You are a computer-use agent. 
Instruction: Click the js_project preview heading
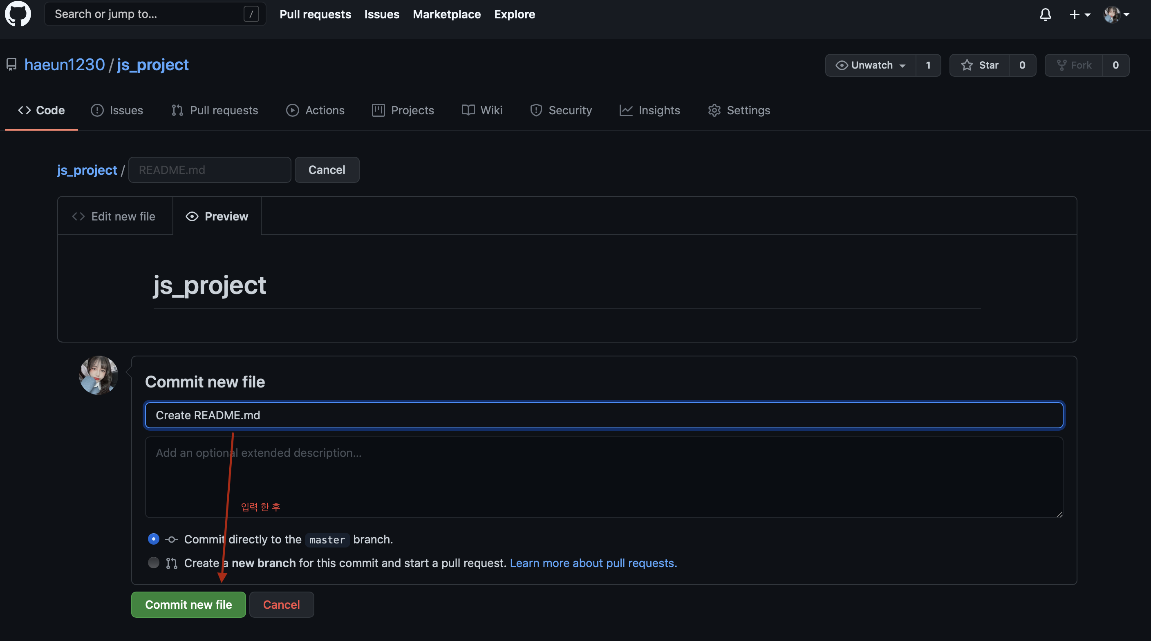[x=210, y=285]
